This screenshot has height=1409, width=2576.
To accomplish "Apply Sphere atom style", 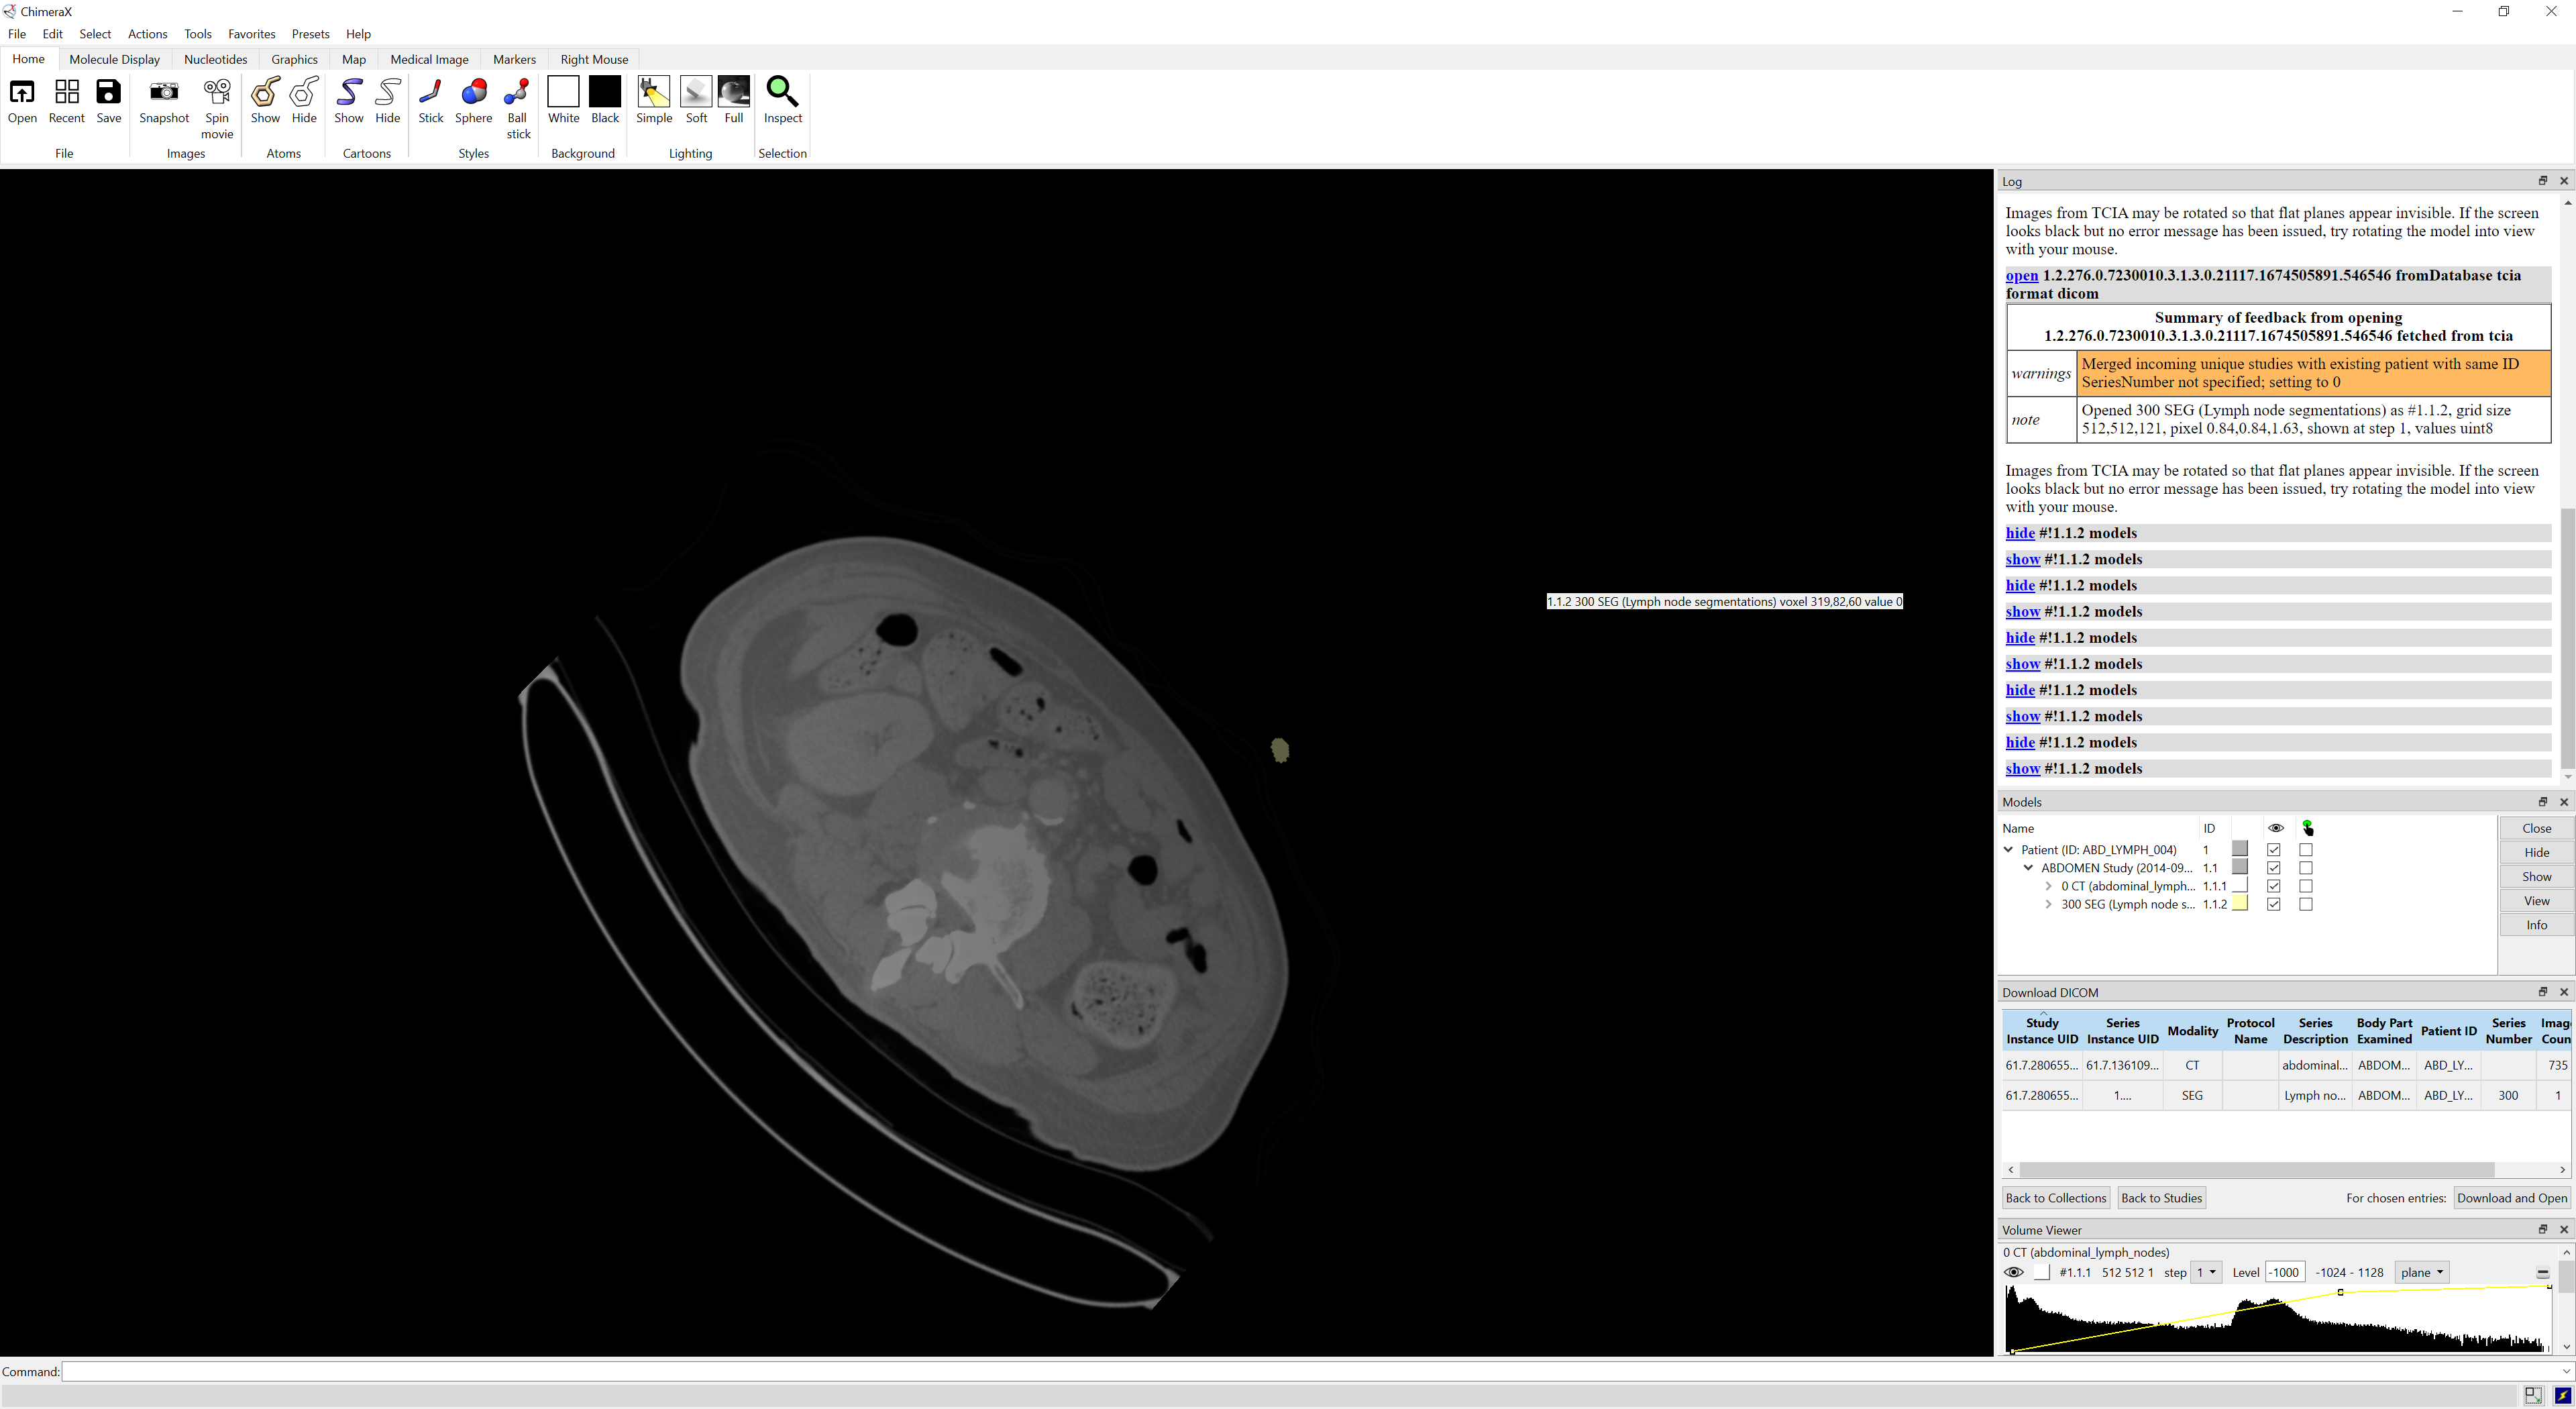I will tap(473, 93).
